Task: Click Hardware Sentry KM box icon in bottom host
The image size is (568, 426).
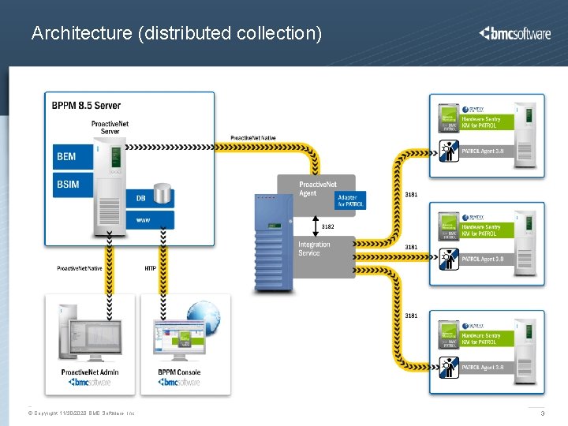Action: click(x=448, y=334)
